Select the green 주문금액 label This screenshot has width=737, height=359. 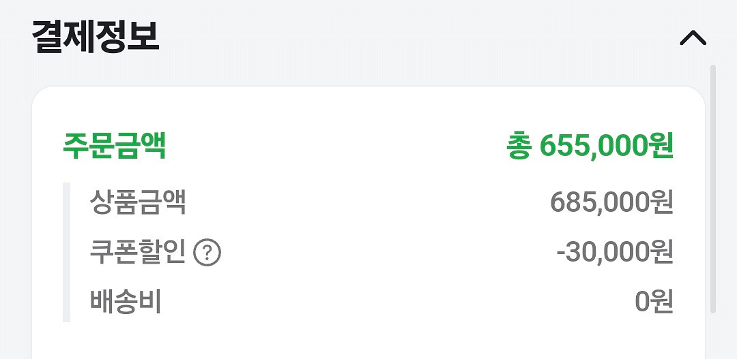click(x=115, y=146)
